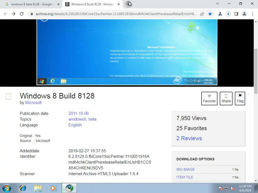Close the Google search tab

58,4
